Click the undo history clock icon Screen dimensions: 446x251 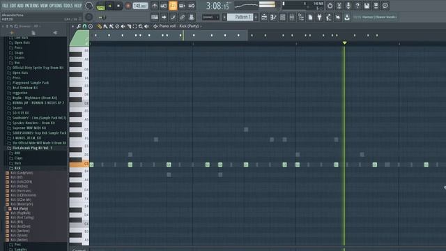(330, 6)
